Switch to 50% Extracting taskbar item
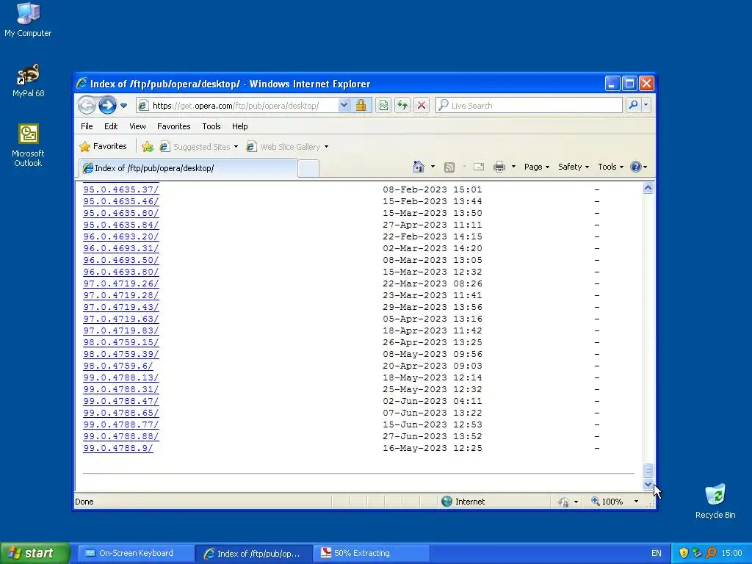 point(371,553)
